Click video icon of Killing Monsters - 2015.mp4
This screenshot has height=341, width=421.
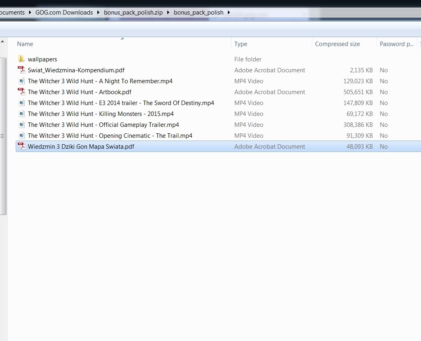click(x=21, y=114)
